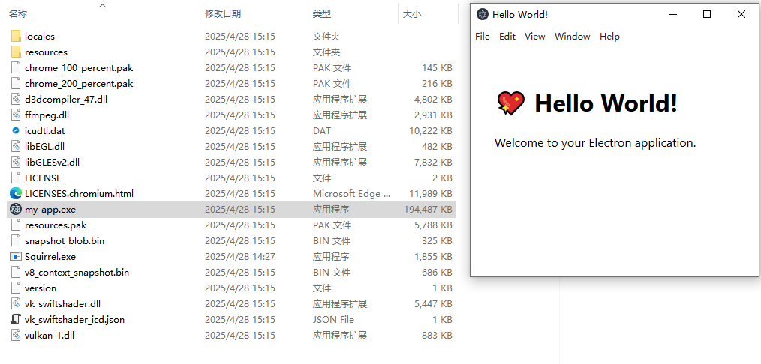Select the file name my-app.exe

tap(50, 209)
